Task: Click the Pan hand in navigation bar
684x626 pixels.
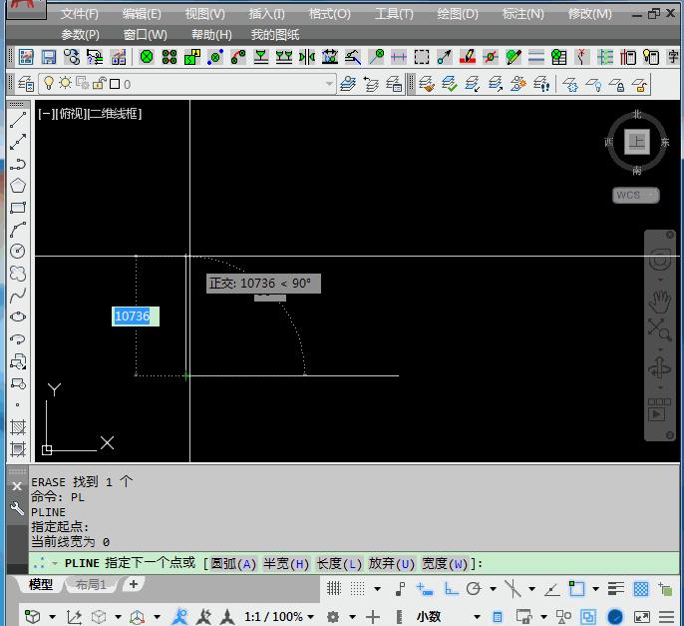Action: [x=659, y=300]
